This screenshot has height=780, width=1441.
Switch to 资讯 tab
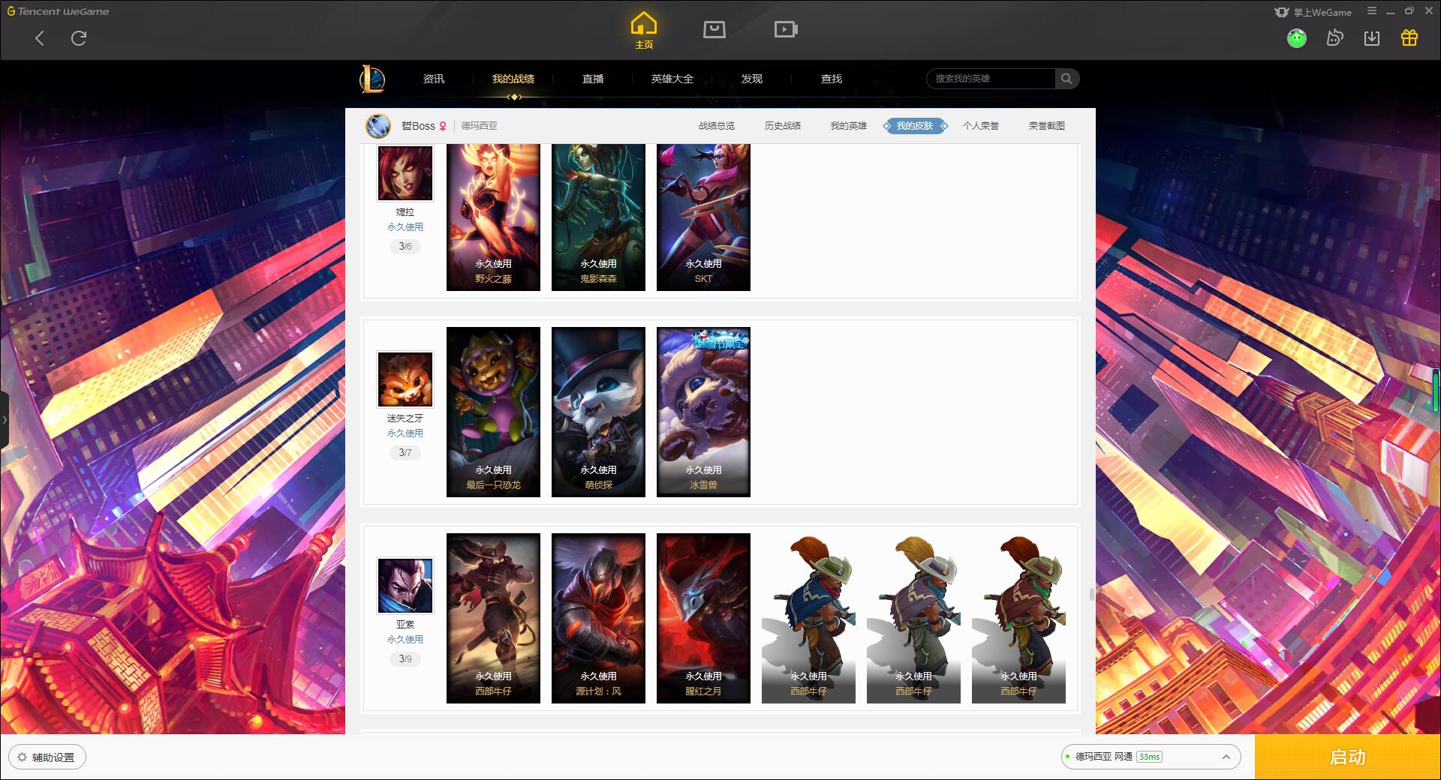coord(434,79)
